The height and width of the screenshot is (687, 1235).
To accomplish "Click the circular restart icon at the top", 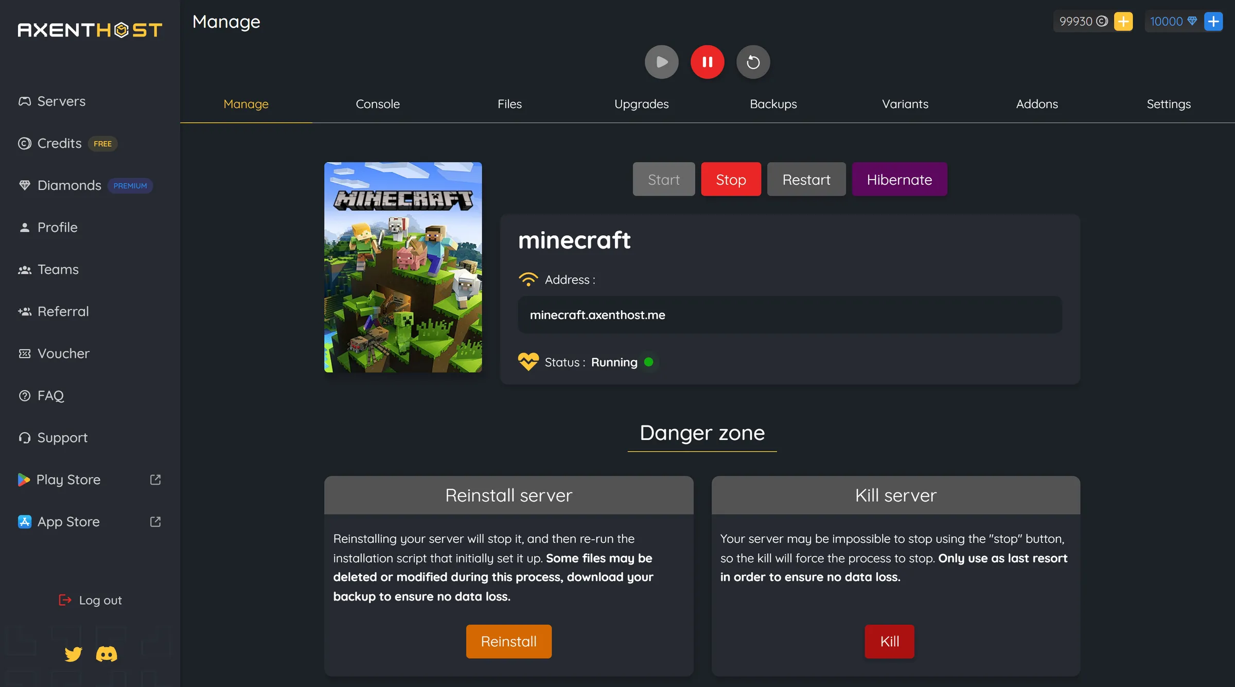I will click(x=753, y=62).
